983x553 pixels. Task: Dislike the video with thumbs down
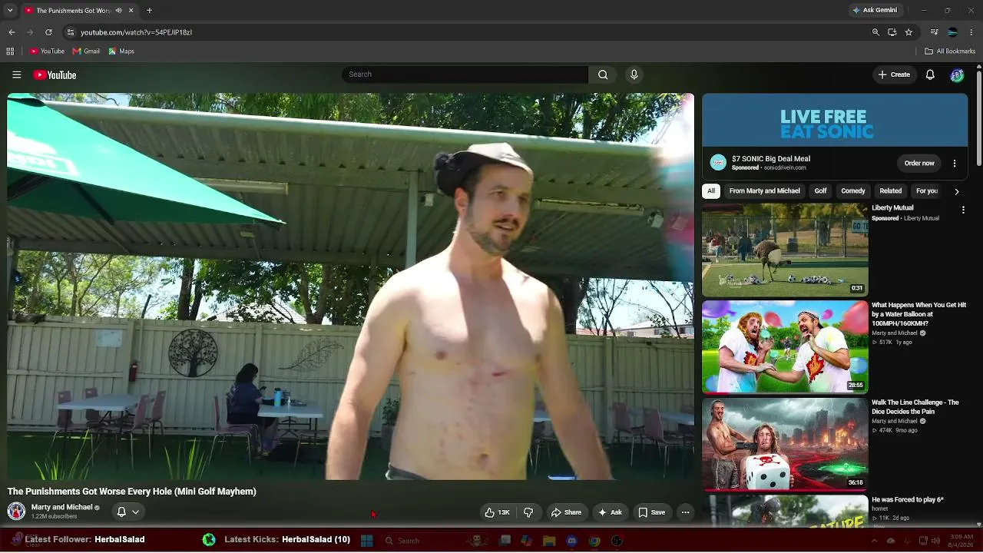point(528,512)
